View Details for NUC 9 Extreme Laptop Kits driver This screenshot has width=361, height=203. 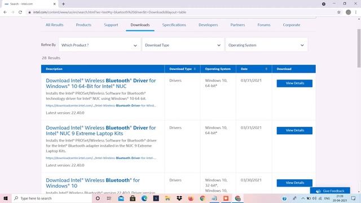[x=294, y=130]
